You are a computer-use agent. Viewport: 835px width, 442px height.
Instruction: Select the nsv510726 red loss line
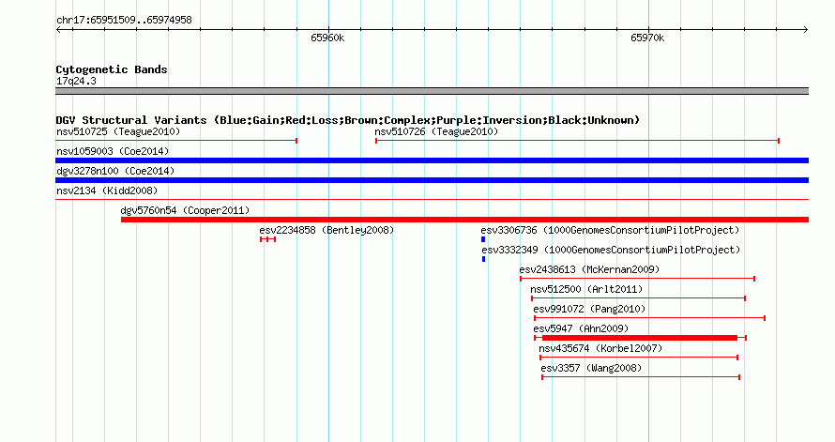pos(577,141)
